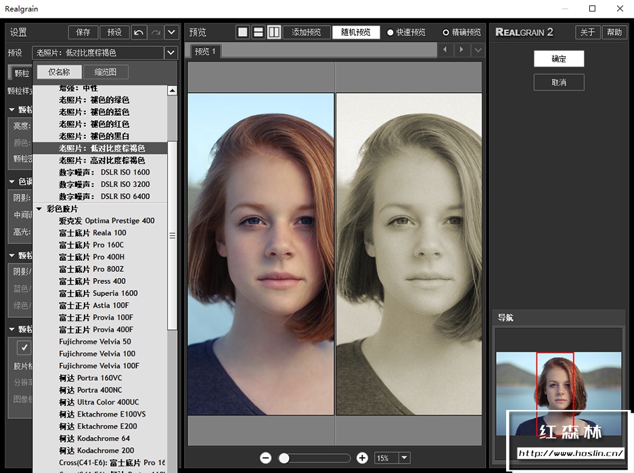
Task: Open the 15% zoom level dropdown
Action: [405, 458]
